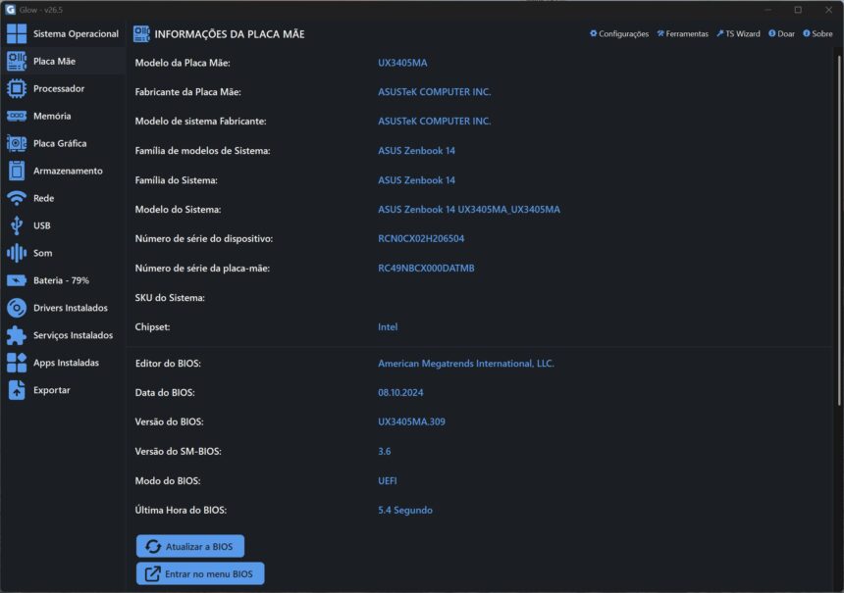Viewport: 844px width, 593px height.
Task: Click the Exportar sidebar item
Action: (51, 390)
